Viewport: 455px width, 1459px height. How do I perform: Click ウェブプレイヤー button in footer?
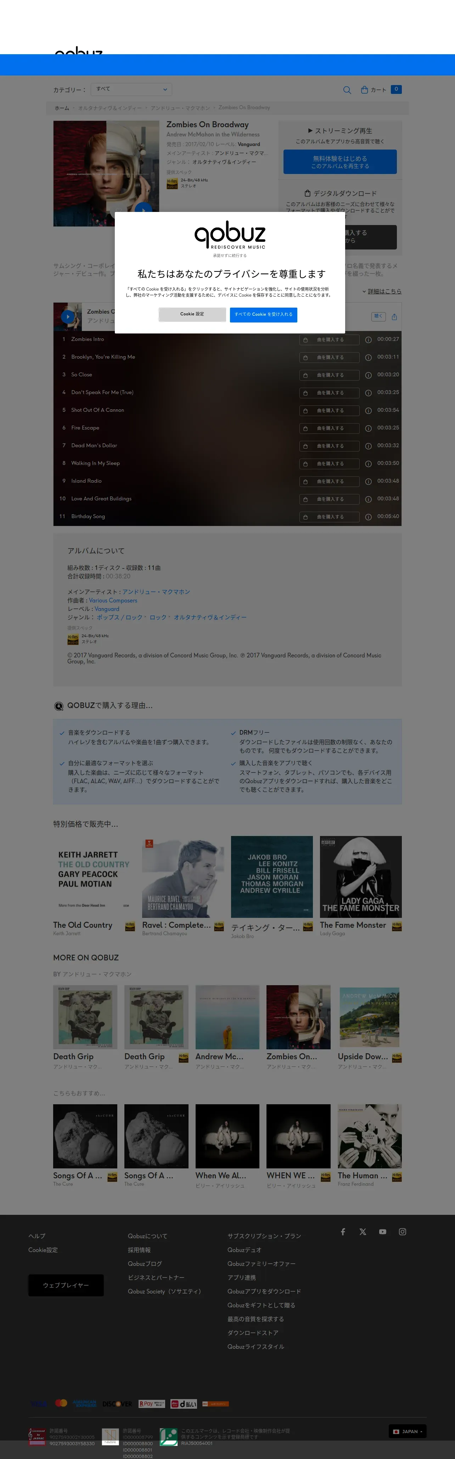pyautogui.click(x=66, y=1285)
